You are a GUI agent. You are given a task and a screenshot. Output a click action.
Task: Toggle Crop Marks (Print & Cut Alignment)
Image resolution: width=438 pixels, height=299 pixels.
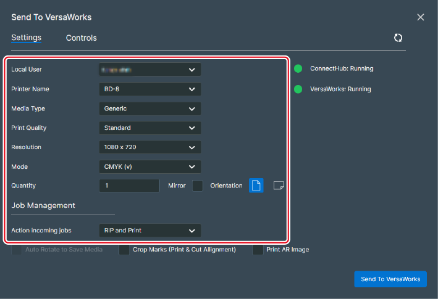tap(124, 250)
